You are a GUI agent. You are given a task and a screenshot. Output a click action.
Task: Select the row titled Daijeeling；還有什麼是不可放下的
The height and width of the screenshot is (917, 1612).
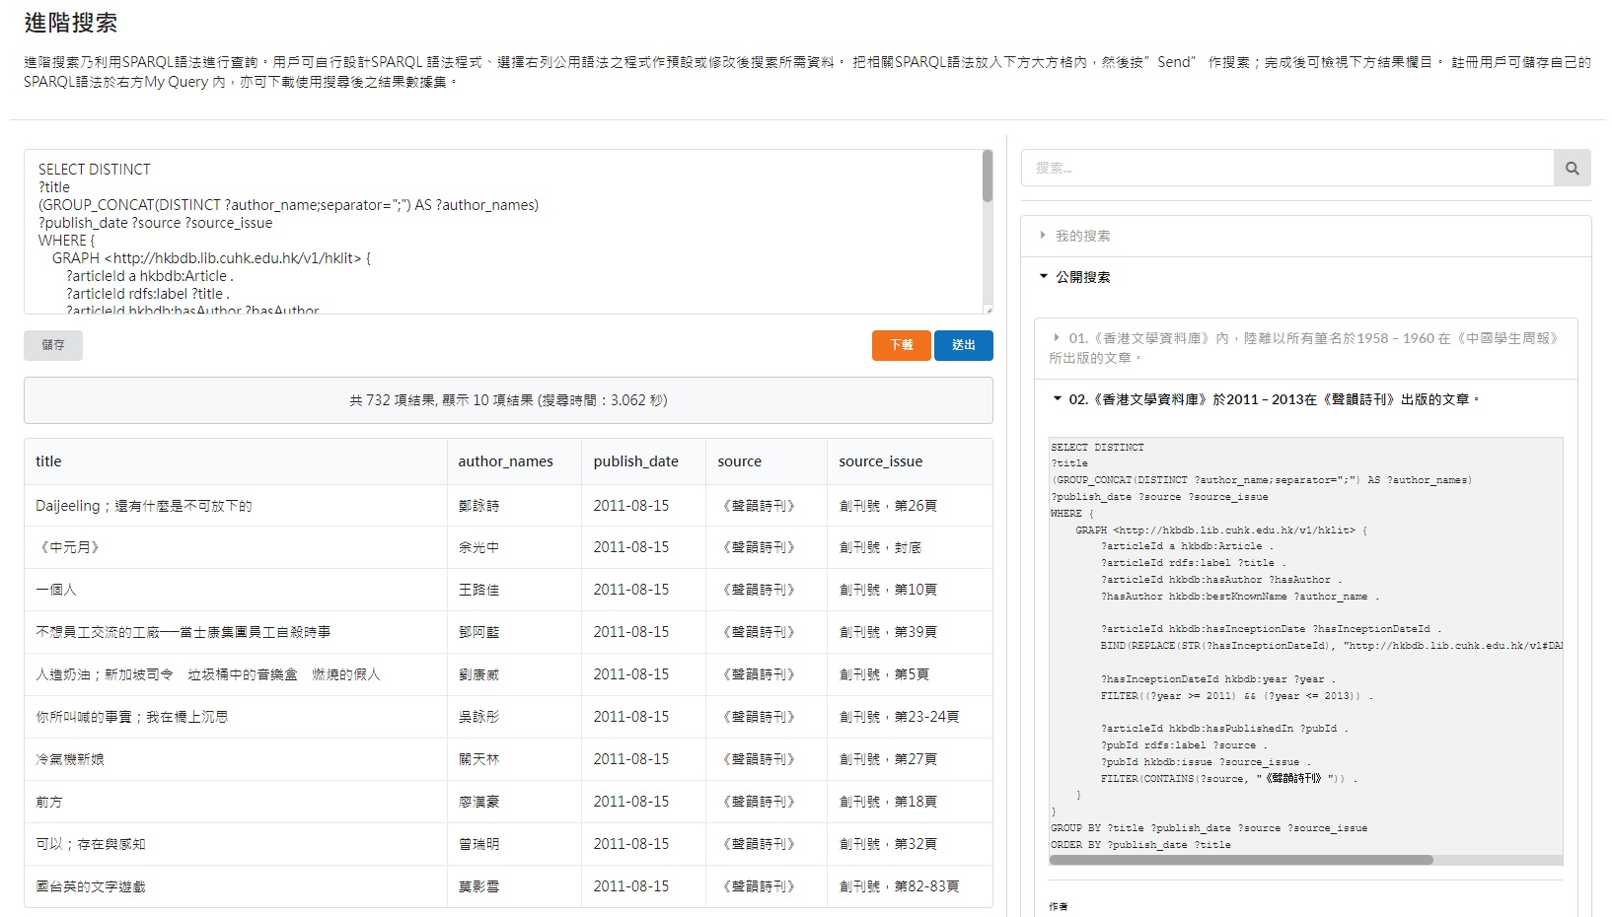pos(508,506)
